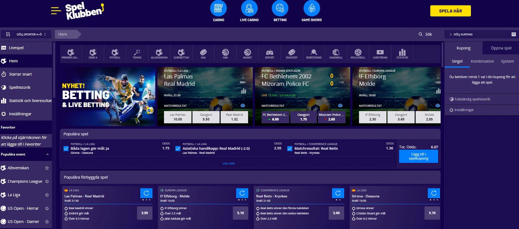Open Startar snart in the sidebar
The image size is (519, 229).
26,74
